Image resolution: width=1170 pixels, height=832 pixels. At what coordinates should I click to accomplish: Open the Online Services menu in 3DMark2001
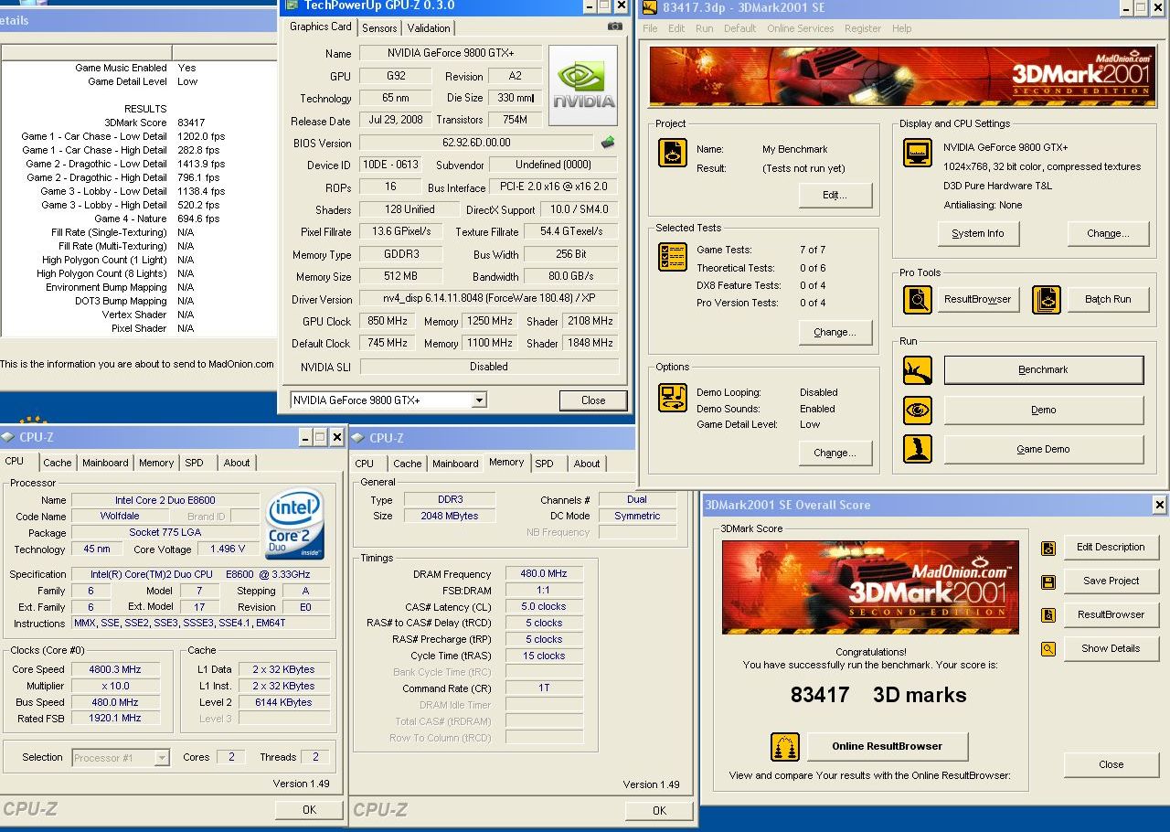click(800, 28)
